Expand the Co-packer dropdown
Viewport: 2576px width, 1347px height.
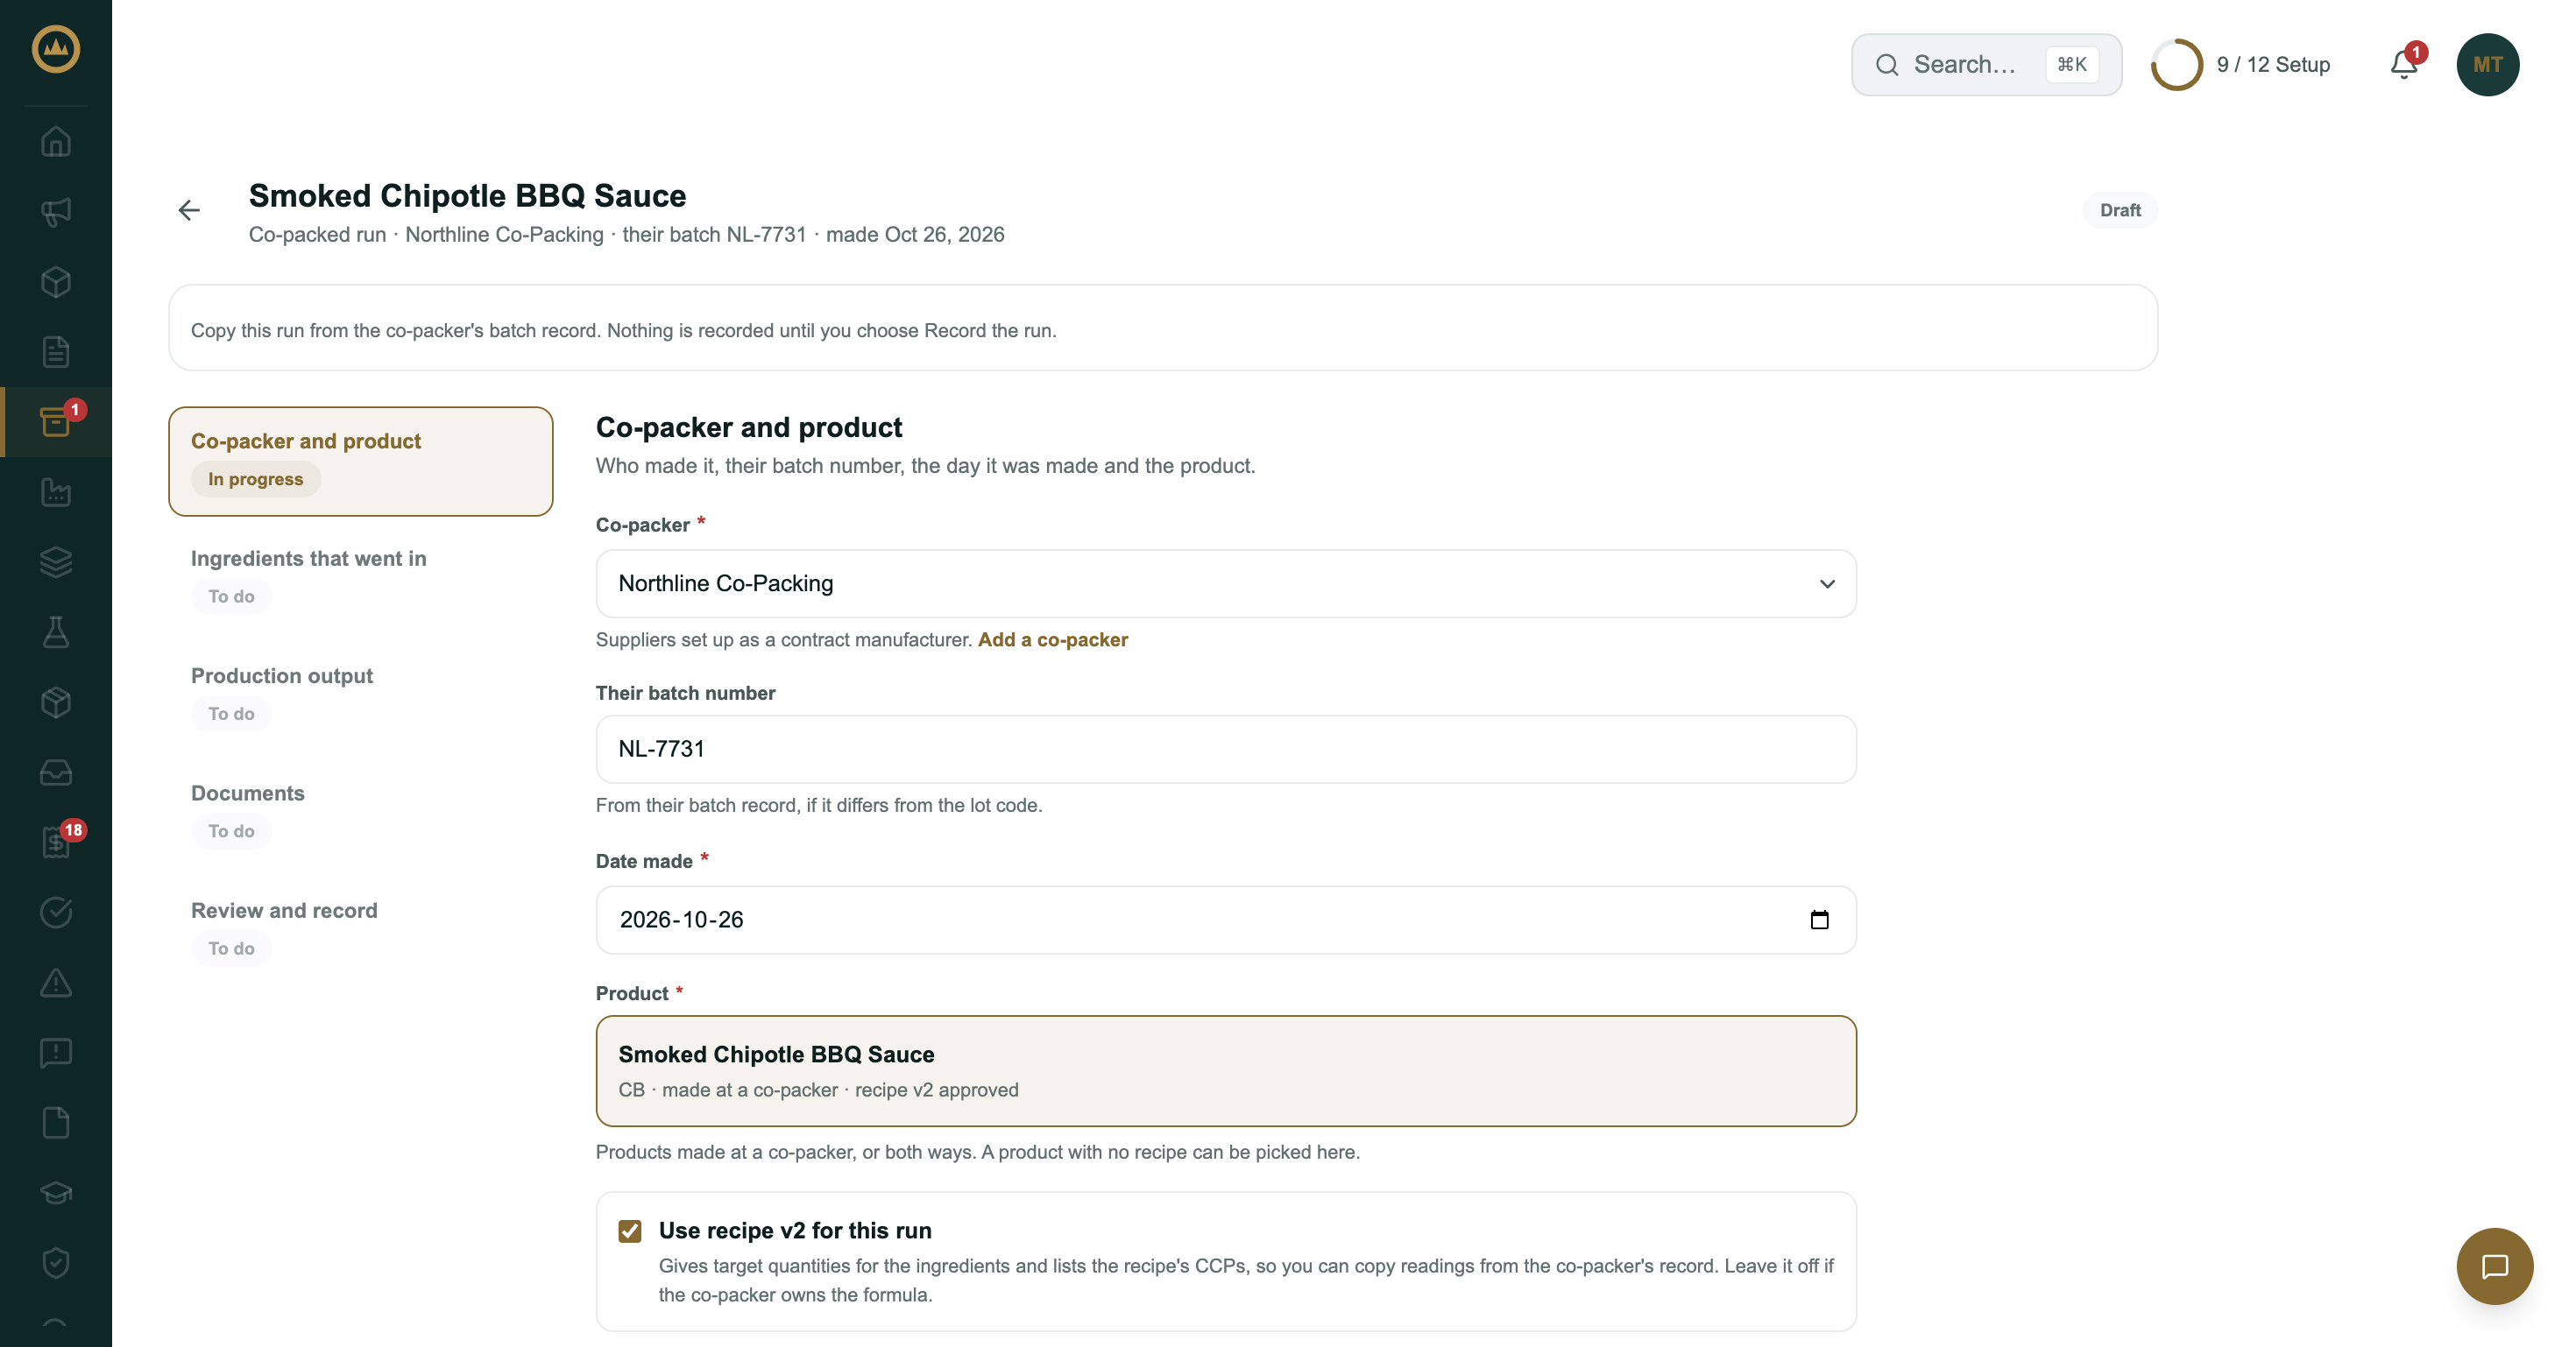[1226, 583]
